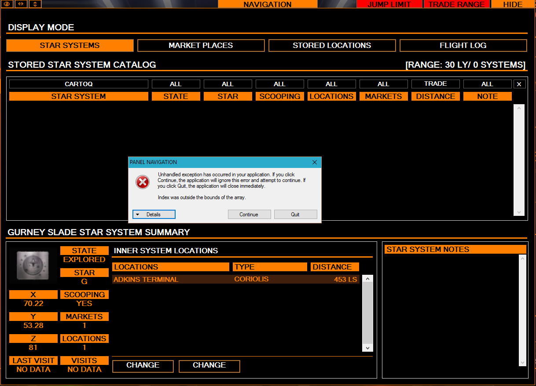Close the PANEL NAVIGATION error dialog

[x=315, y=162]
